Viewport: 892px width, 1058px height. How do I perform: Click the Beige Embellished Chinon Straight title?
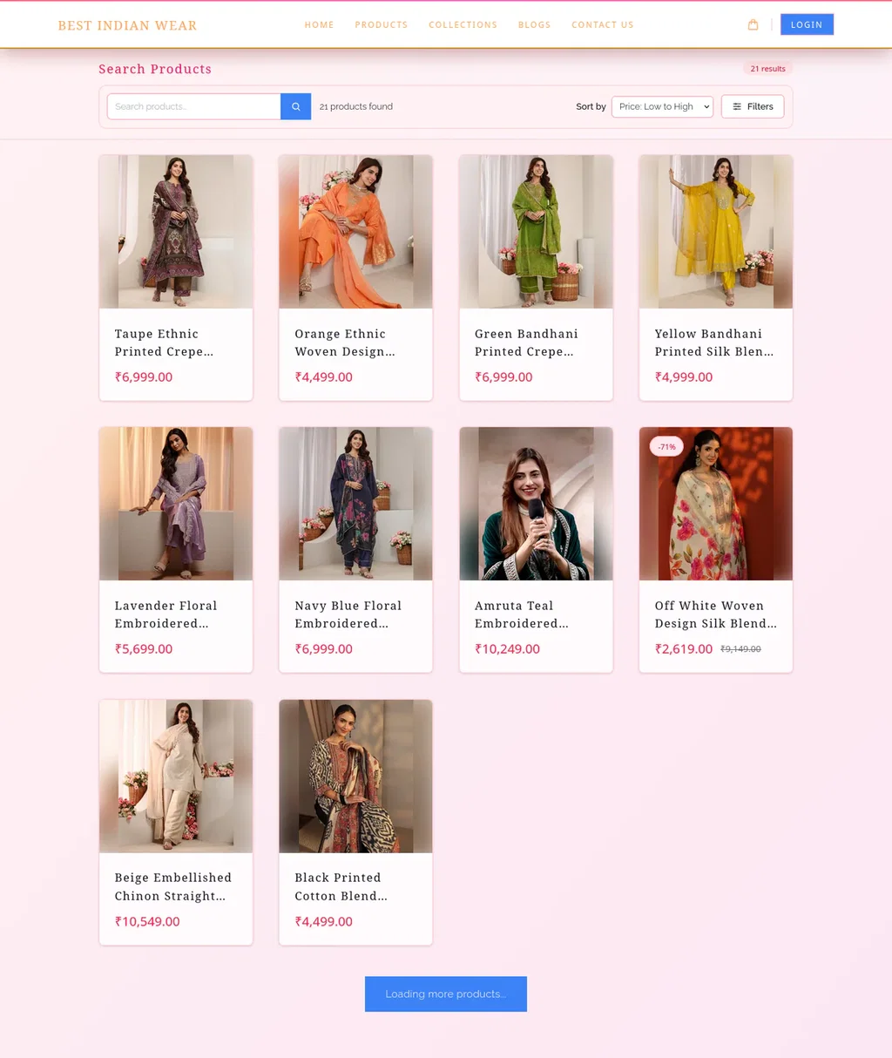[x=172, y=886]
